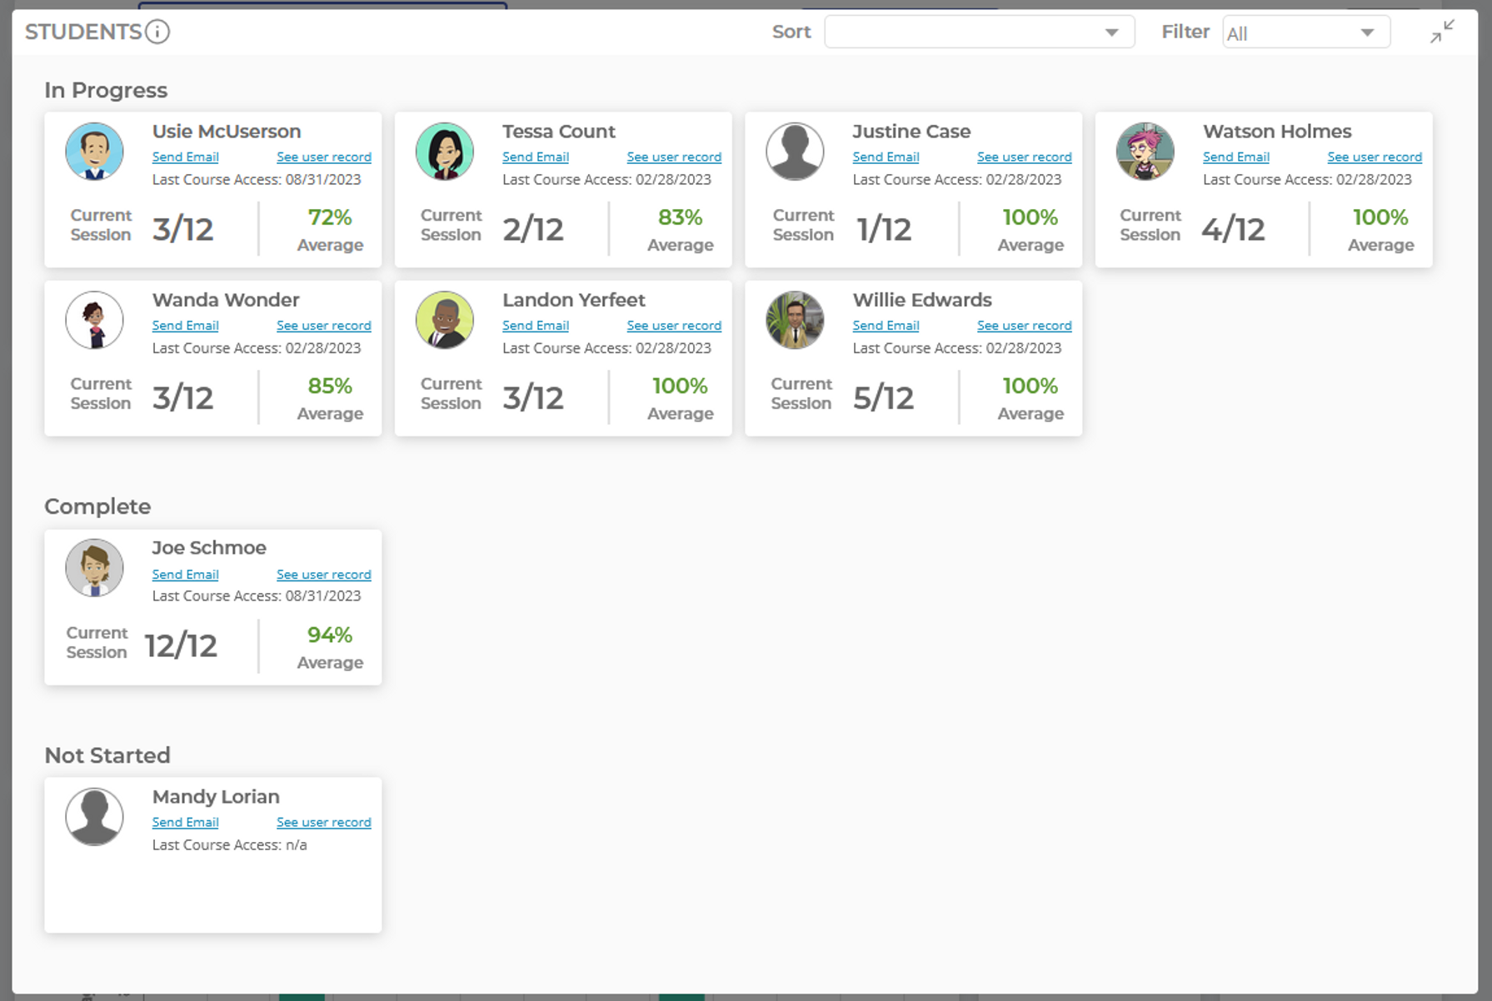Click the name Usie McUserson

click(227, 132)
